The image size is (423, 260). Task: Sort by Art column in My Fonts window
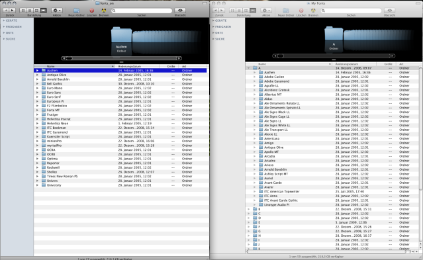point(408,64)
